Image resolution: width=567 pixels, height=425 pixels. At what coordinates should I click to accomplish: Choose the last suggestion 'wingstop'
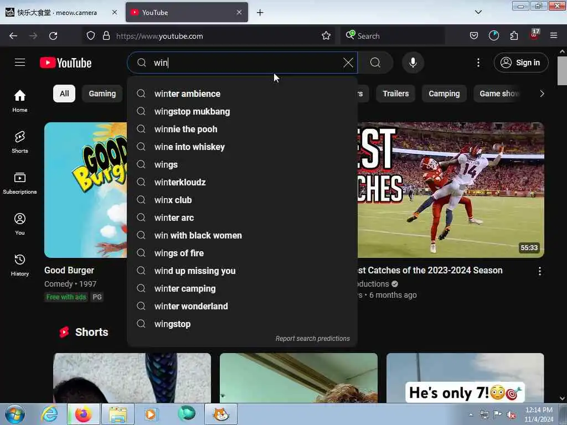pos(243,324)
